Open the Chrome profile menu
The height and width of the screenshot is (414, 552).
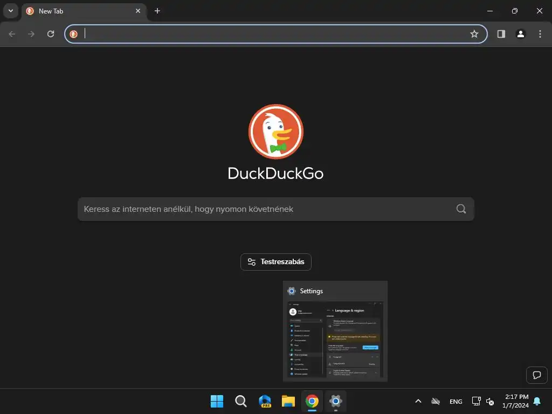[x=521, y=34]
